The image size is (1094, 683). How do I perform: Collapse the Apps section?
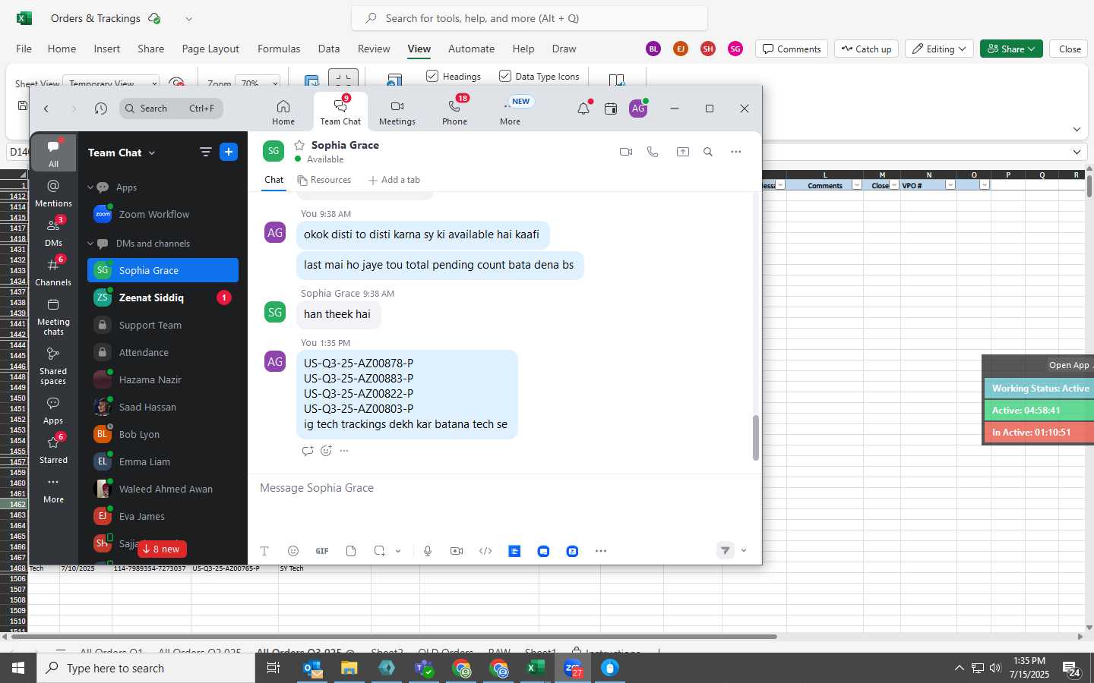(90, 187)
